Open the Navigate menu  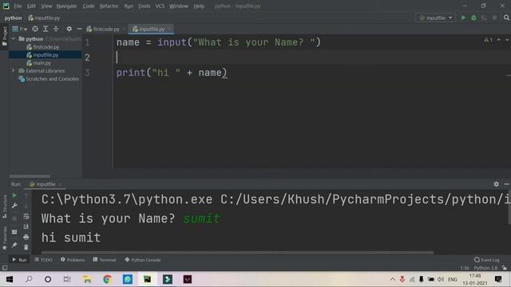66,6
